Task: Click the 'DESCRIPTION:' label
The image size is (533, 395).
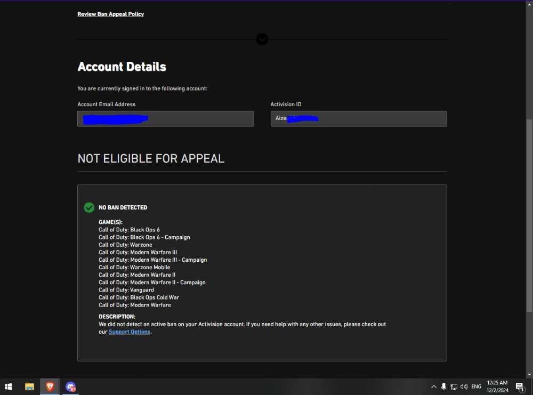Action: coord(117,317)
